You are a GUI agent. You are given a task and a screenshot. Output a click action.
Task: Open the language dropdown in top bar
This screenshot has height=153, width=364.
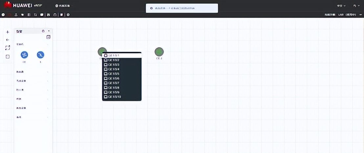341,6
